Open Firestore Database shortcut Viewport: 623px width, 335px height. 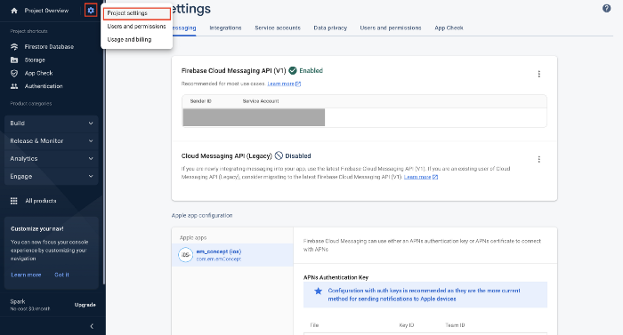pos(49,47)
